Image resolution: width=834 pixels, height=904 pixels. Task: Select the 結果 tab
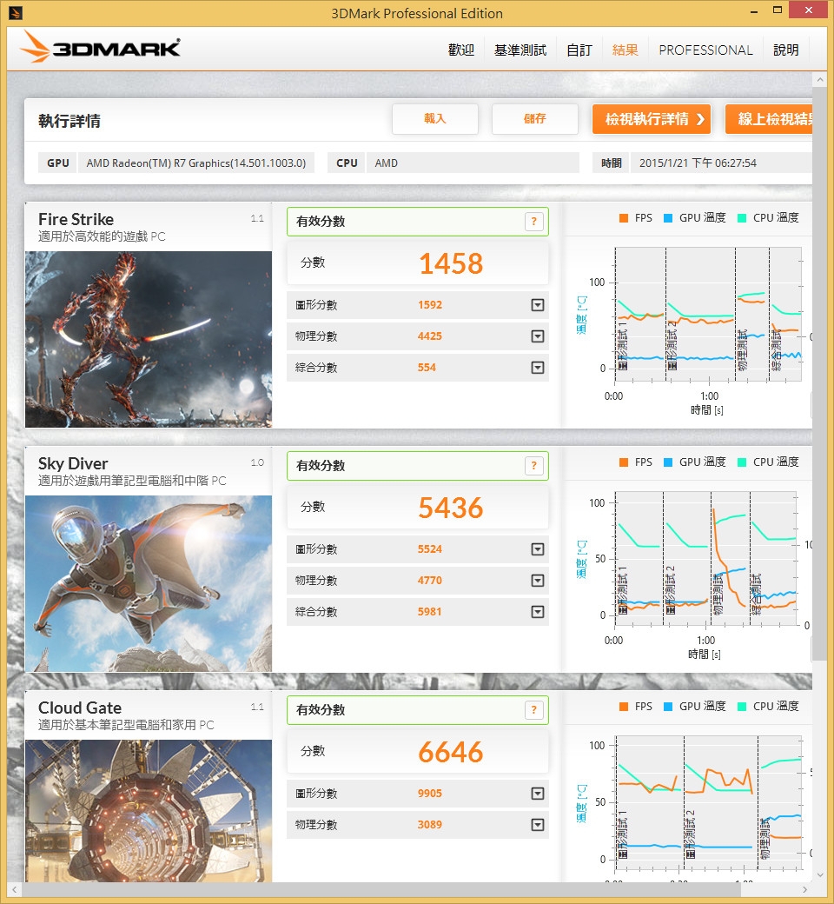tap(625, 50)
